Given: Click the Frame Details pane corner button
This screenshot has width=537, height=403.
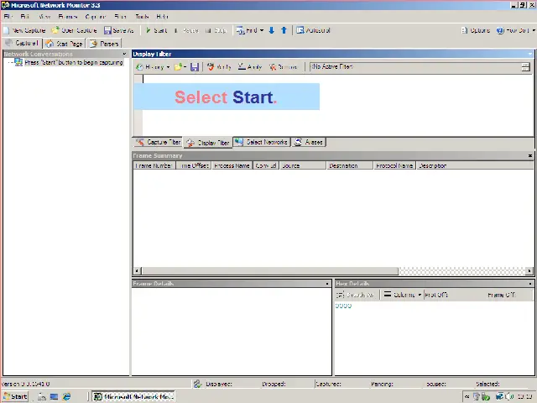Looking at the screenshot, I should coord(327,284).
